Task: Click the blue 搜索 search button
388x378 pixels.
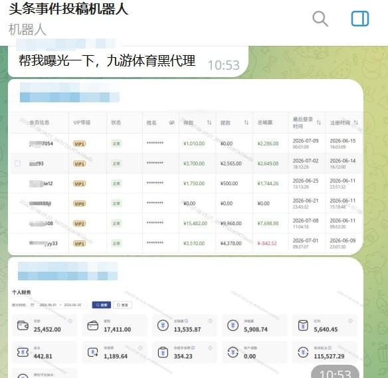Action: coord(102,305)
